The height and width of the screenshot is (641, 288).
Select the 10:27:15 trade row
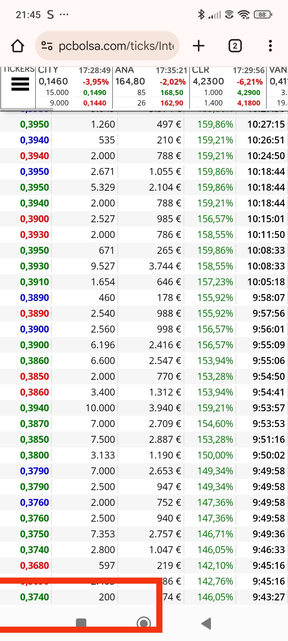click(x=144, y=124)
